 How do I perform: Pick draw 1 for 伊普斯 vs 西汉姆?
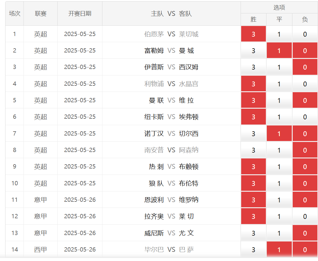279,67
